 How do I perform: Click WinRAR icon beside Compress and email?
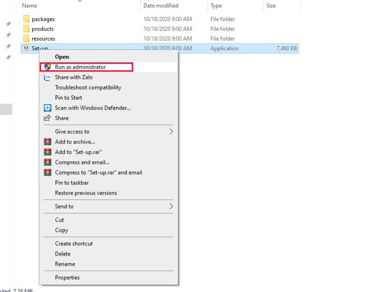click(x=47, y=163)
